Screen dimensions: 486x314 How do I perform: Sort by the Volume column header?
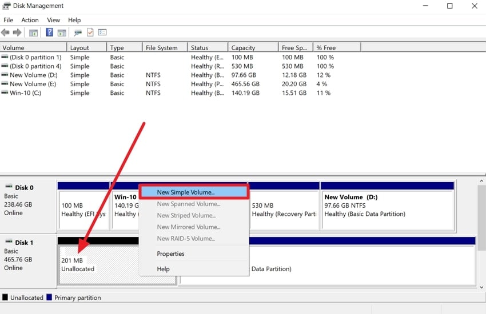[33, 47]
